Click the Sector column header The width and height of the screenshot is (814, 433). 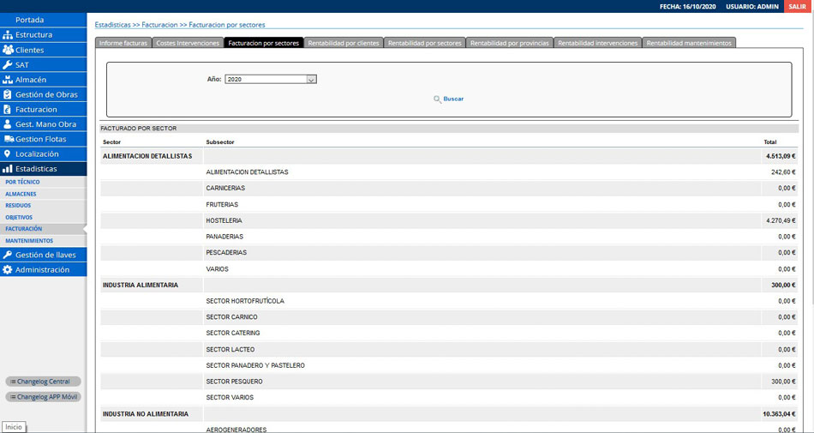point(111,141)
